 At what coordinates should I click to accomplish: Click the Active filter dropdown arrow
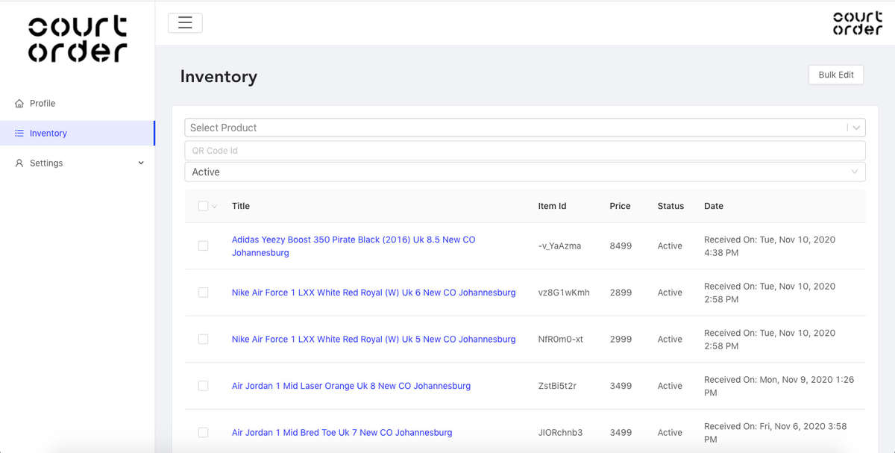855,172
